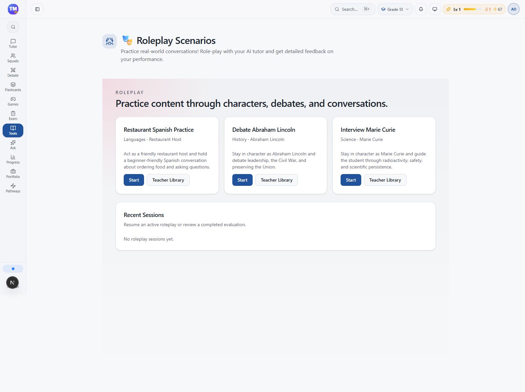Click the blue dot indicator pill in sidebar
Viewport: 525px width, 392px height.
pyautogui.click(x=13, y=269)
